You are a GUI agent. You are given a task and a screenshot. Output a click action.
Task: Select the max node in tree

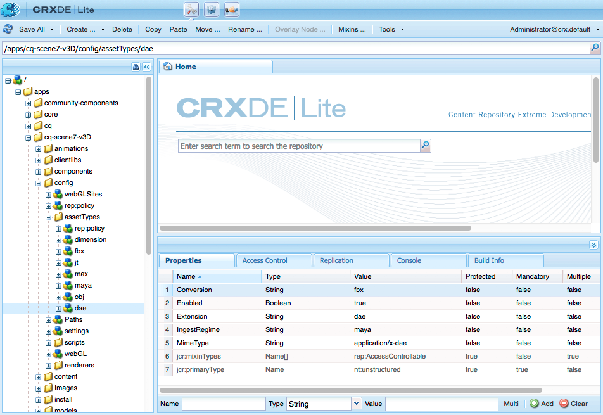click(81, 274)
